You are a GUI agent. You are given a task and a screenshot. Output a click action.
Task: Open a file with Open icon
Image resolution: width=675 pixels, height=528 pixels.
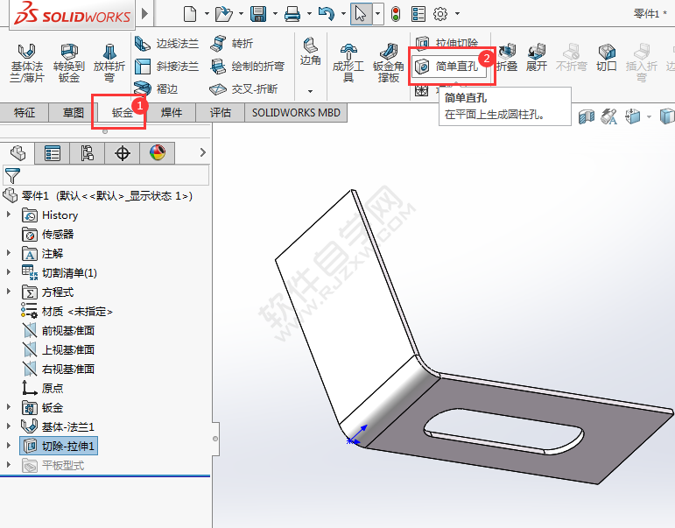tap(223, 14)
